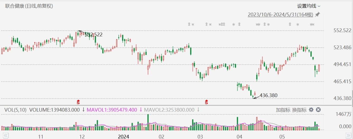The image size is (353, 139).
Task: Close the volume indicator panel
Action: 318,110
